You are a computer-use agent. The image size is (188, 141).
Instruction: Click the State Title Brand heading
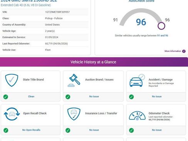click(33, 79)
